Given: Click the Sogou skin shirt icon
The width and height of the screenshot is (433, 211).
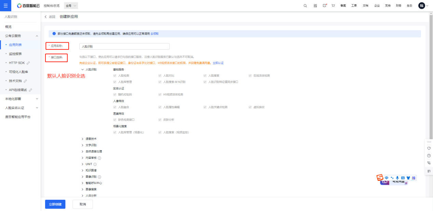Looking at the screenshot, I should coord(408,178).
